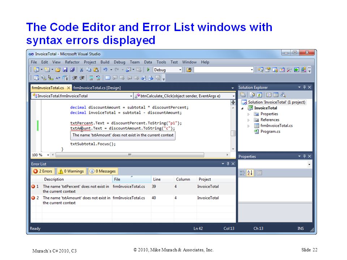Collapse the InvoiceTotal project node

[x=242, y=108]
